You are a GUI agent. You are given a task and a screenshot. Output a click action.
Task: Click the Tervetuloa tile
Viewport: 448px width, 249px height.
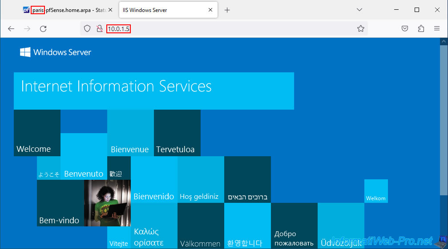[x=177, y=133]
